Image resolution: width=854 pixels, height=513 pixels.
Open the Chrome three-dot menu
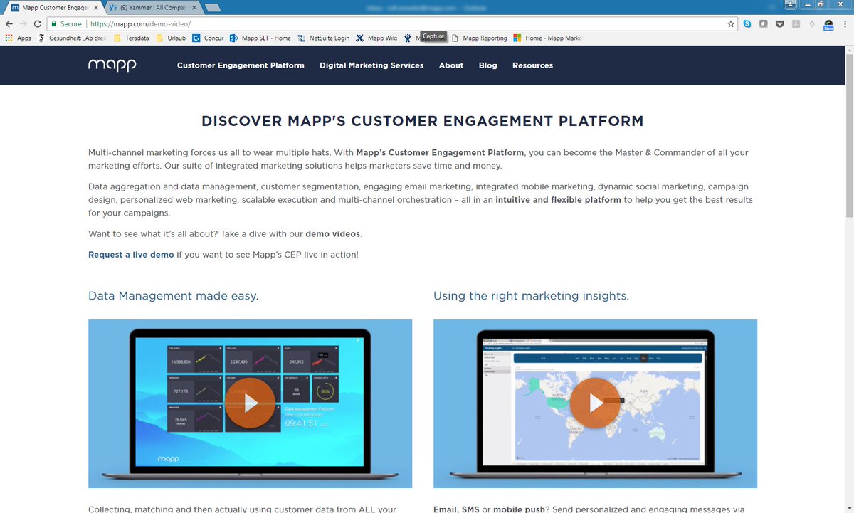(x=845, y=23)
